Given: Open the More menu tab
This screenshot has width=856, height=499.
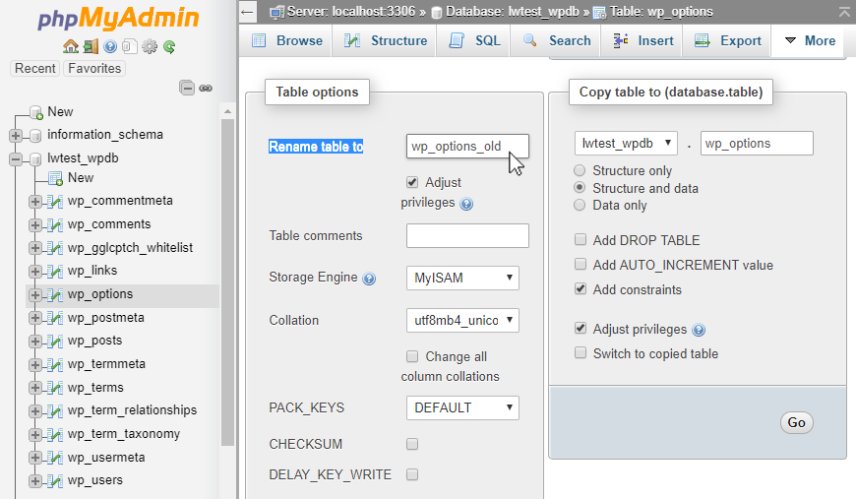Looking at the screenshot, I should pyautogui.click(x=810, y=41).
